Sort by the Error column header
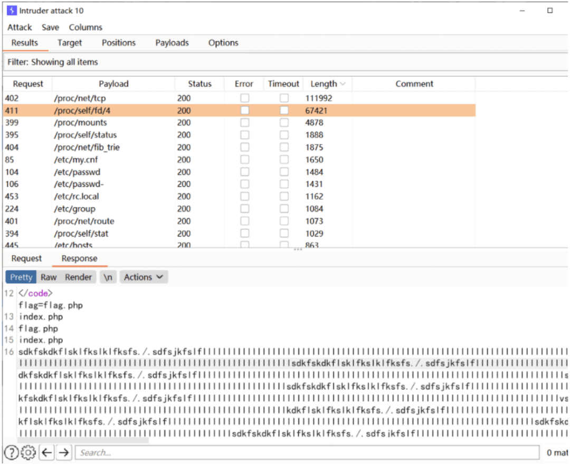This screenshot has width=570, height=465. (244, 84)
